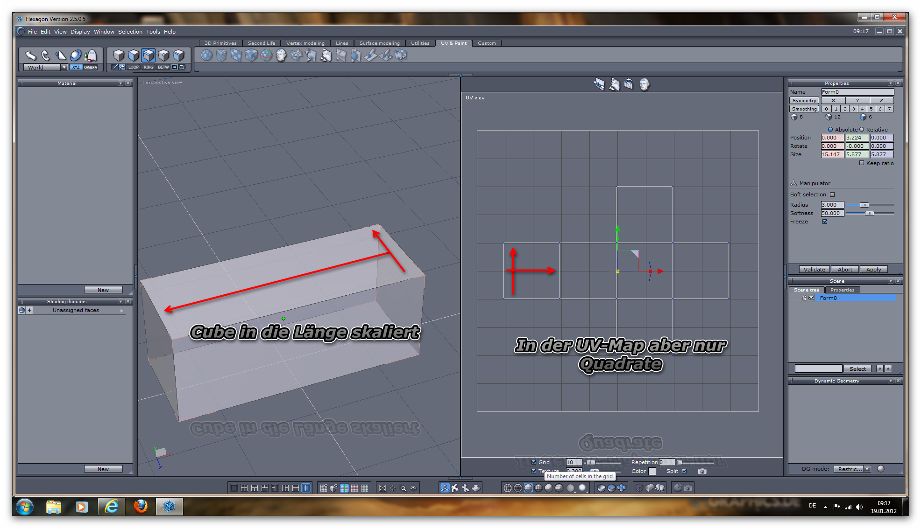The width and height of the screenshot is (921, 528).
Task: Activate the LOOP selection mode
Action: click(134, 67)
